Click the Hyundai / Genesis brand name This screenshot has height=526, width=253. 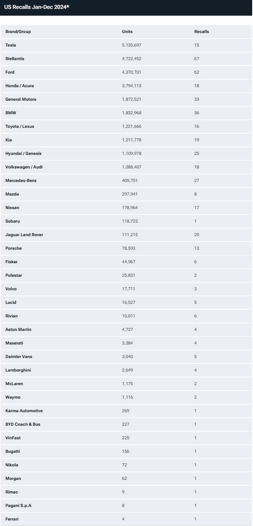pyautogui.click(x=24, y=154)
